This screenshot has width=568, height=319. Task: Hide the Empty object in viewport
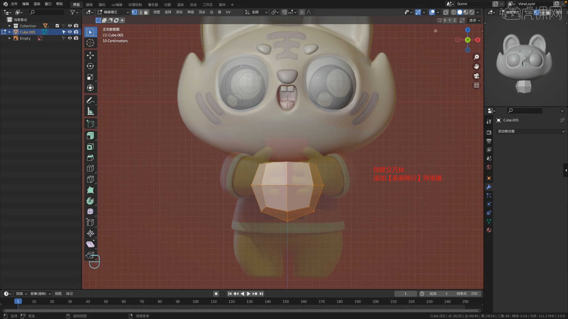tap(70, 38)
